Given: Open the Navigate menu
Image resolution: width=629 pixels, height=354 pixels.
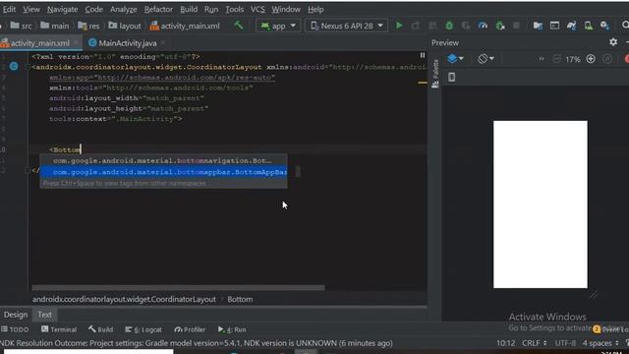Looking at the screenshot, I should (62, 9).
